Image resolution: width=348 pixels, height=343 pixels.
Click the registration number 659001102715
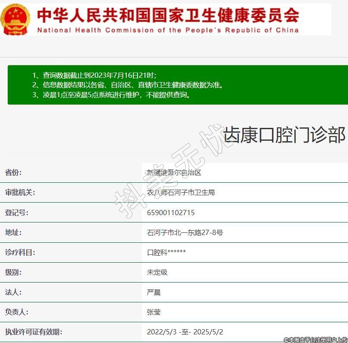(171, 213)
